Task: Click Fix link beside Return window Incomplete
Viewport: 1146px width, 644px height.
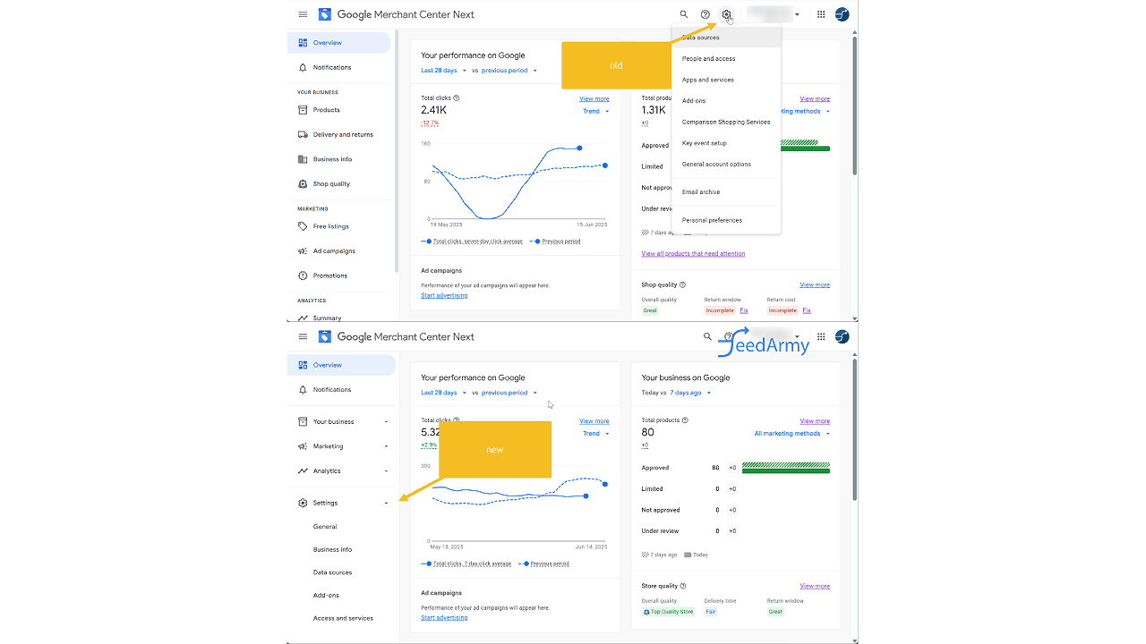Action: [744, 310]
